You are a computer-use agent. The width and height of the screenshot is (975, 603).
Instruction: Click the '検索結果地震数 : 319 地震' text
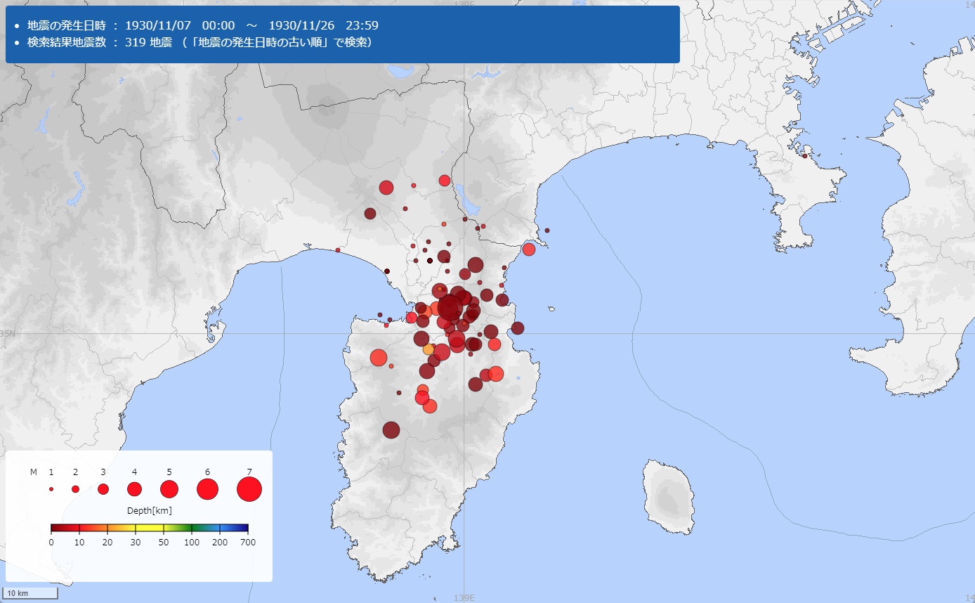coord(100,42)
